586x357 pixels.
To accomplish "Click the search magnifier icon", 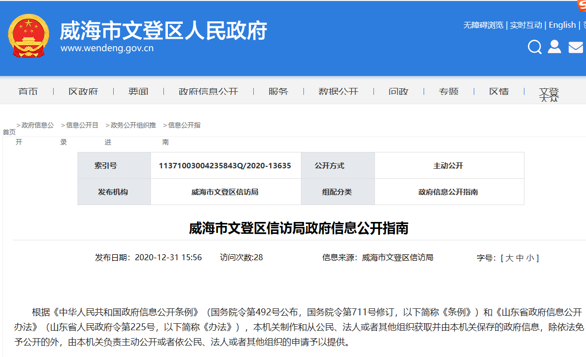I will coord(534,47).
